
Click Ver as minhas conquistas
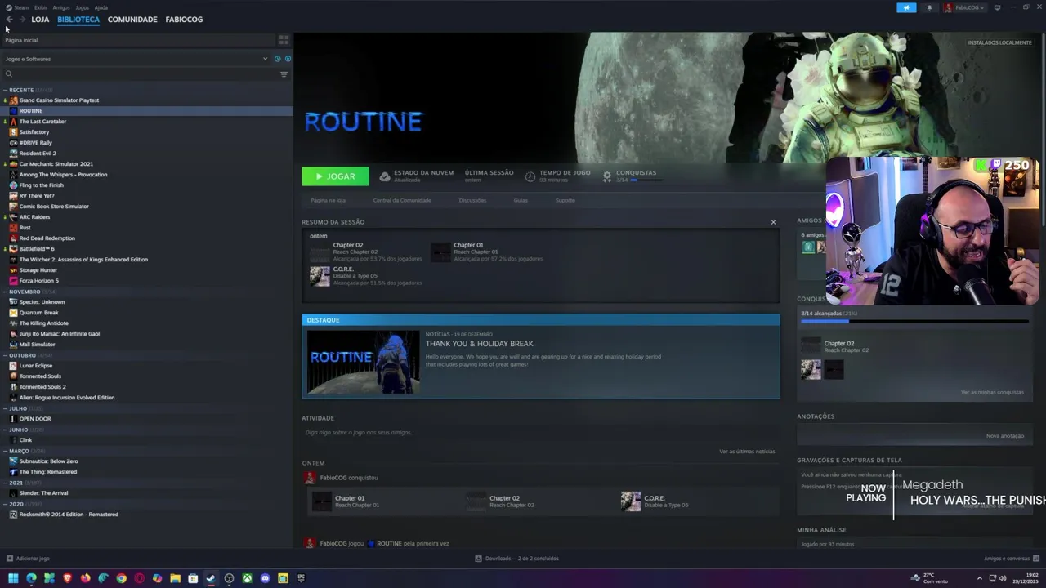(x=992, y=393)
